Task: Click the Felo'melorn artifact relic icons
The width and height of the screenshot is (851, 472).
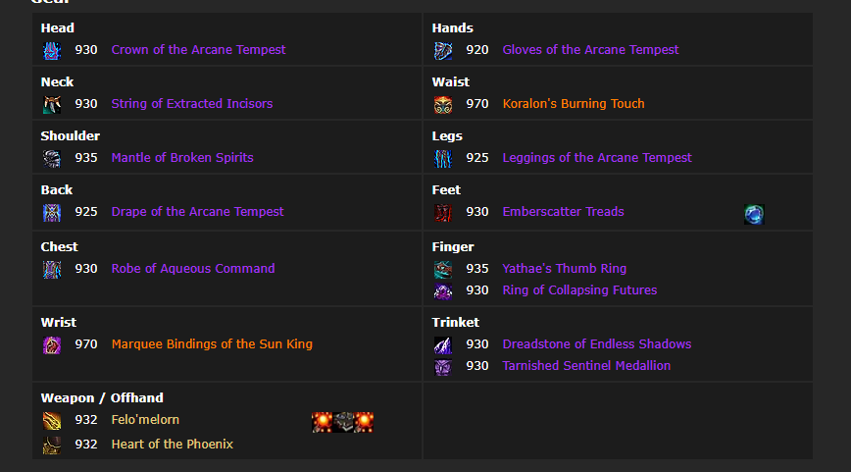Action: tap(343, 422)
